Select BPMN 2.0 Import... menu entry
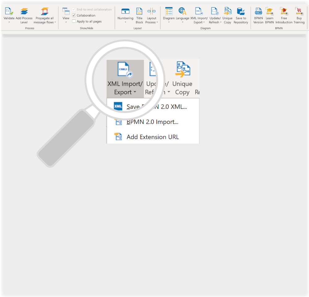309x297 pixels. coord(153,122)
